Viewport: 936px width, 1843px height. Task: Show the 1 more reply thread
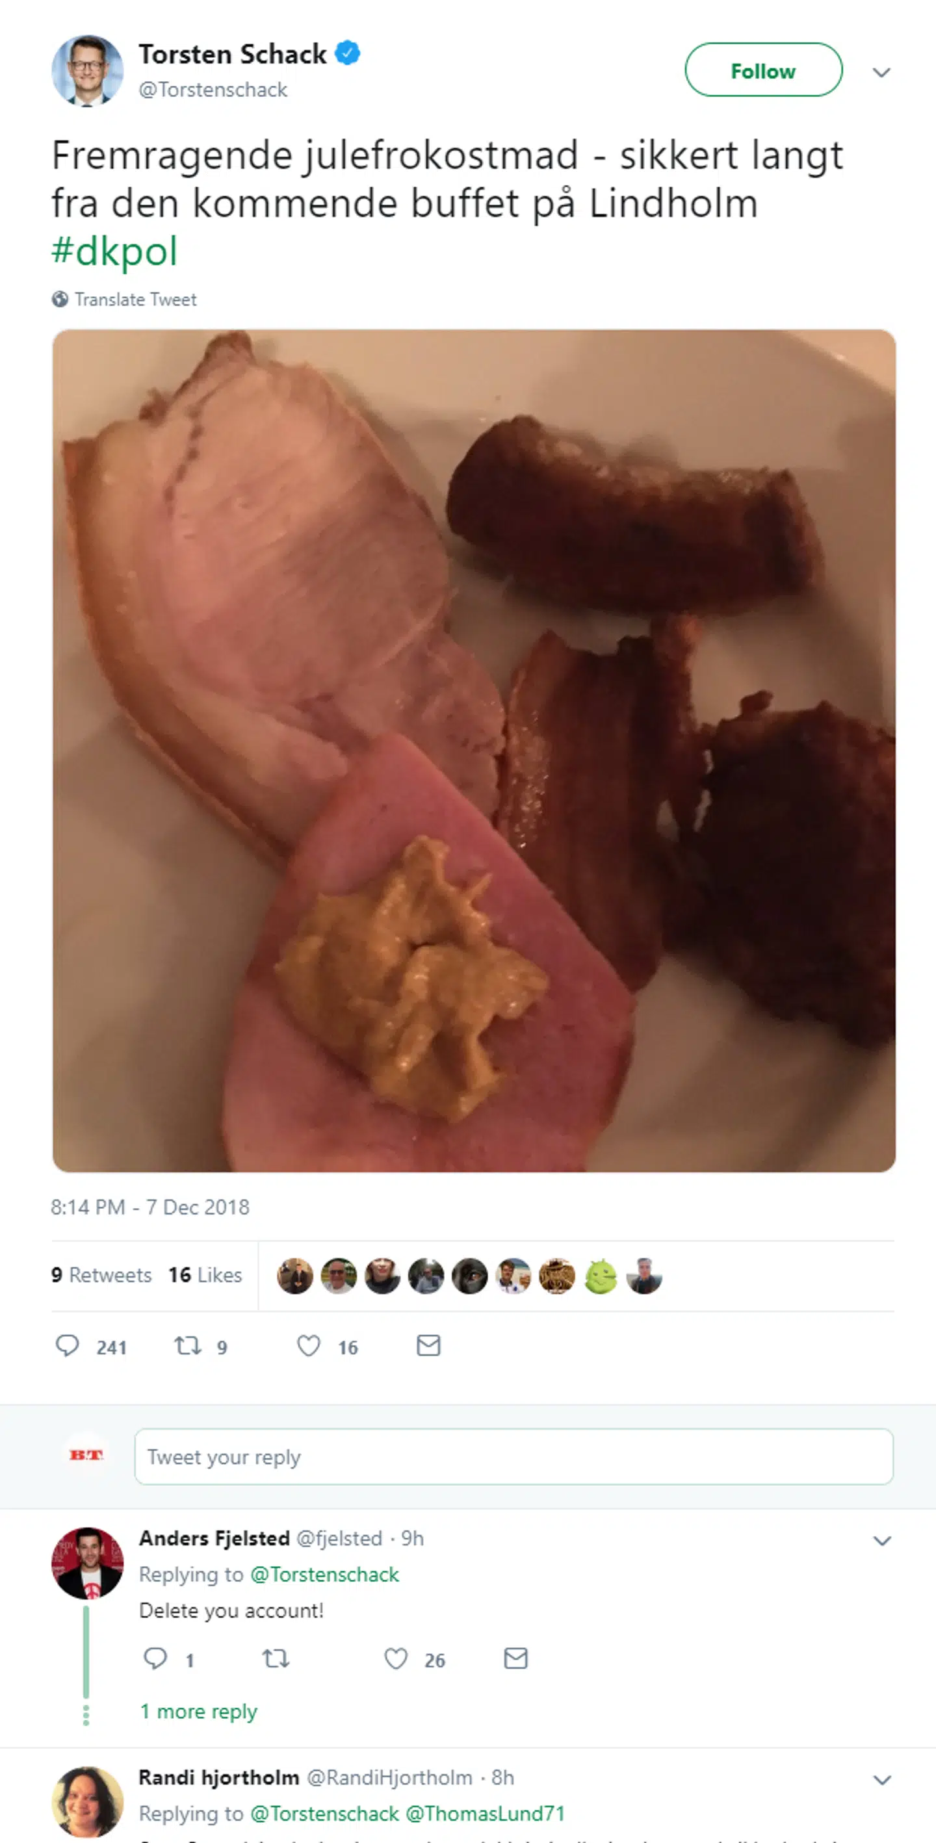198,1711
